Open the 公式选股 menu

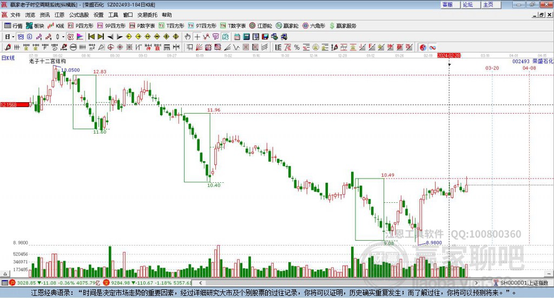pos(79,15)
